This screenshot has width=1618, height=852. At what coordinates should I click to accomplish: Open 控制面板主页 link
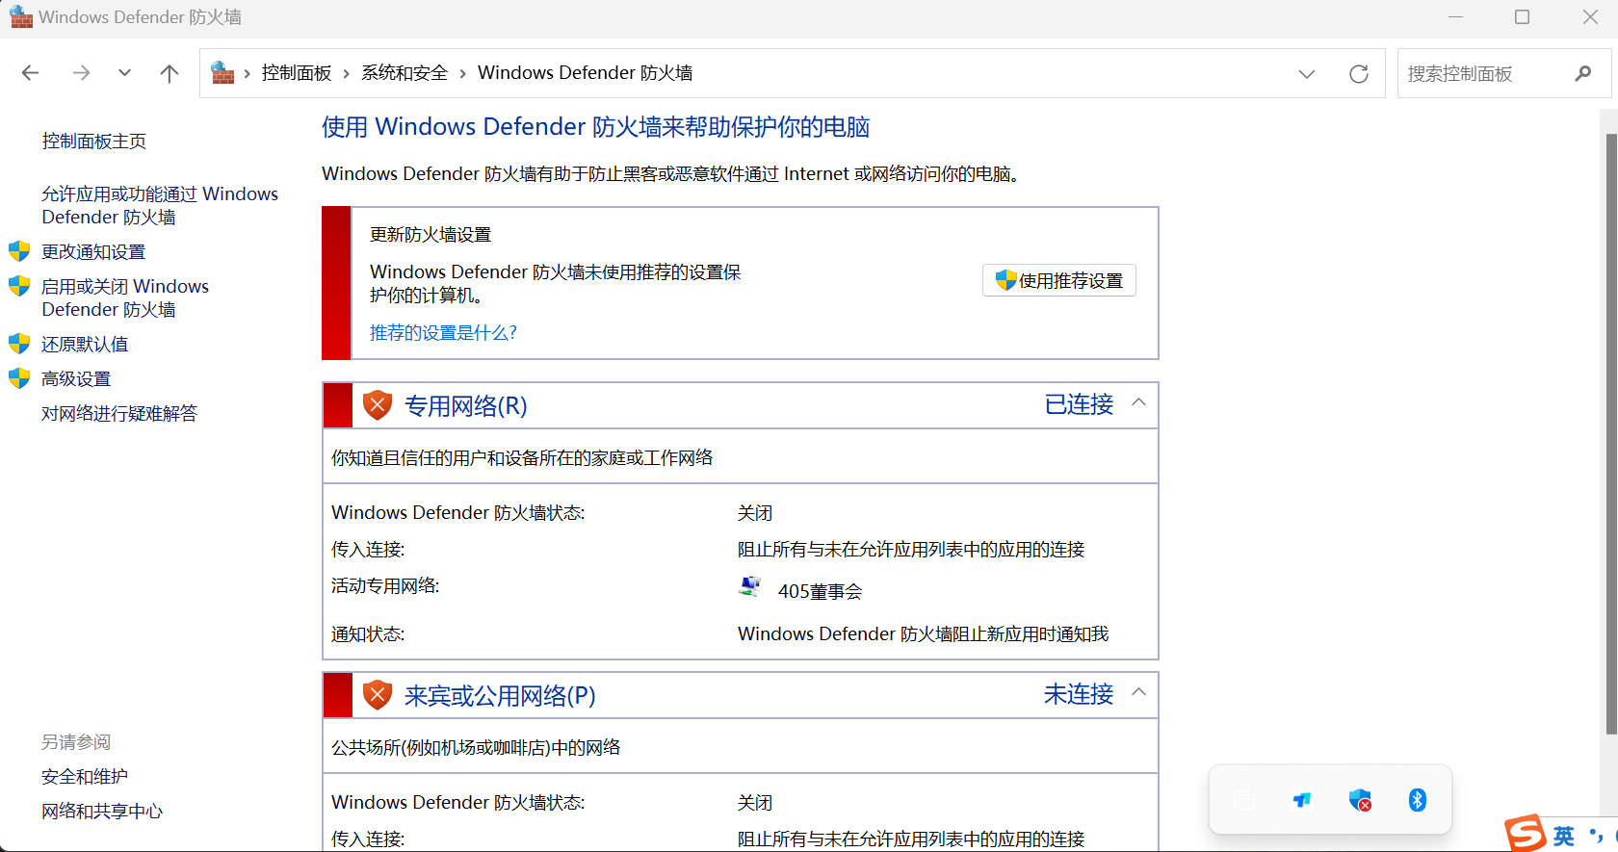click(x=94, y=142)
